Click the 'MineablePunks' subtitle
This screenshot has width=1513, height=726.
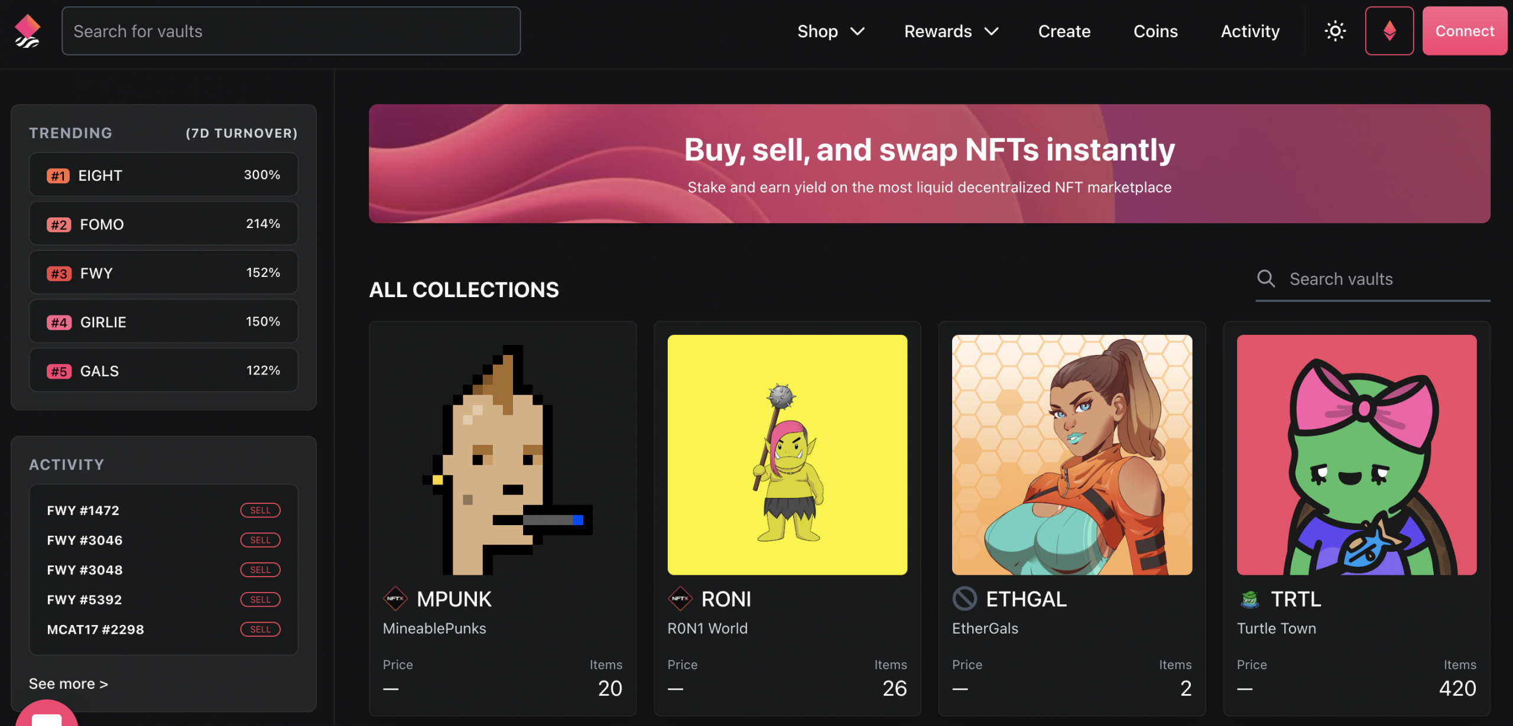pos(434,628)
